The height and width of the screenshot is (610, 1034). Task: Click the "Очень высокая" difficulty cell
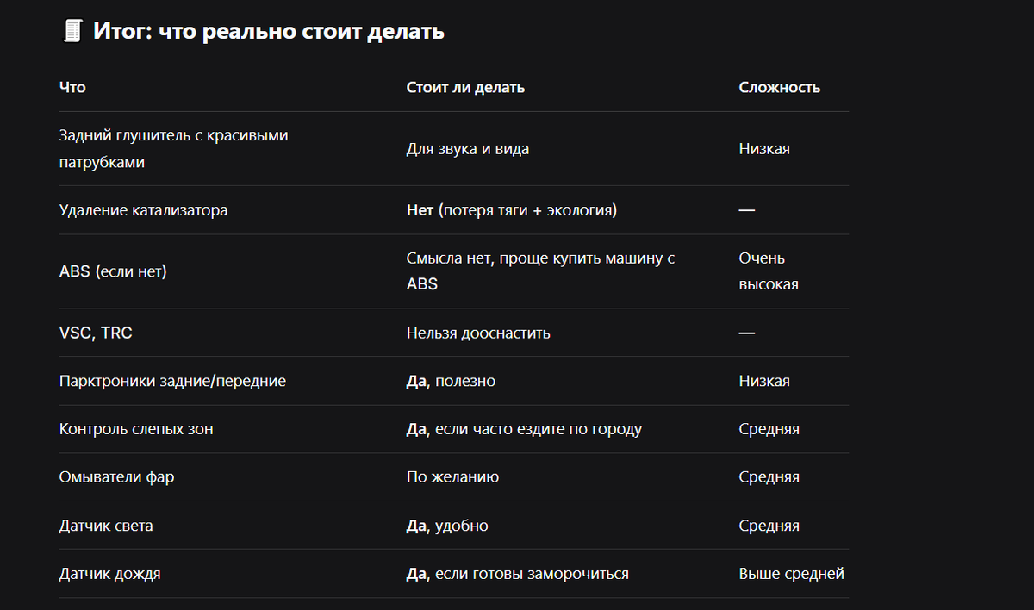768,271
